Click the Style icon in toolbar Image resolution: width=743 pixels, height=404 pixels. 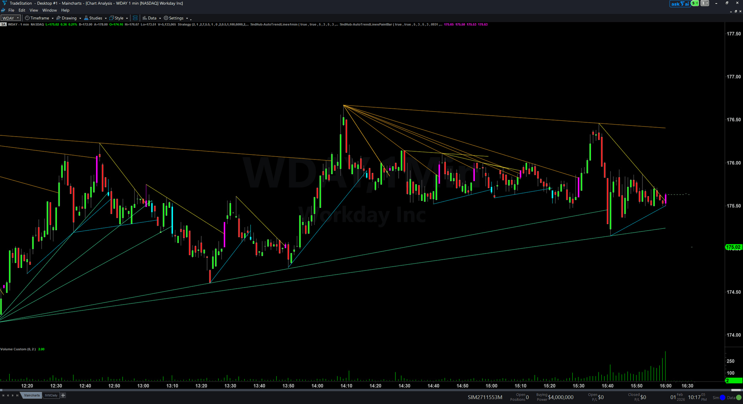pos(112,18)
